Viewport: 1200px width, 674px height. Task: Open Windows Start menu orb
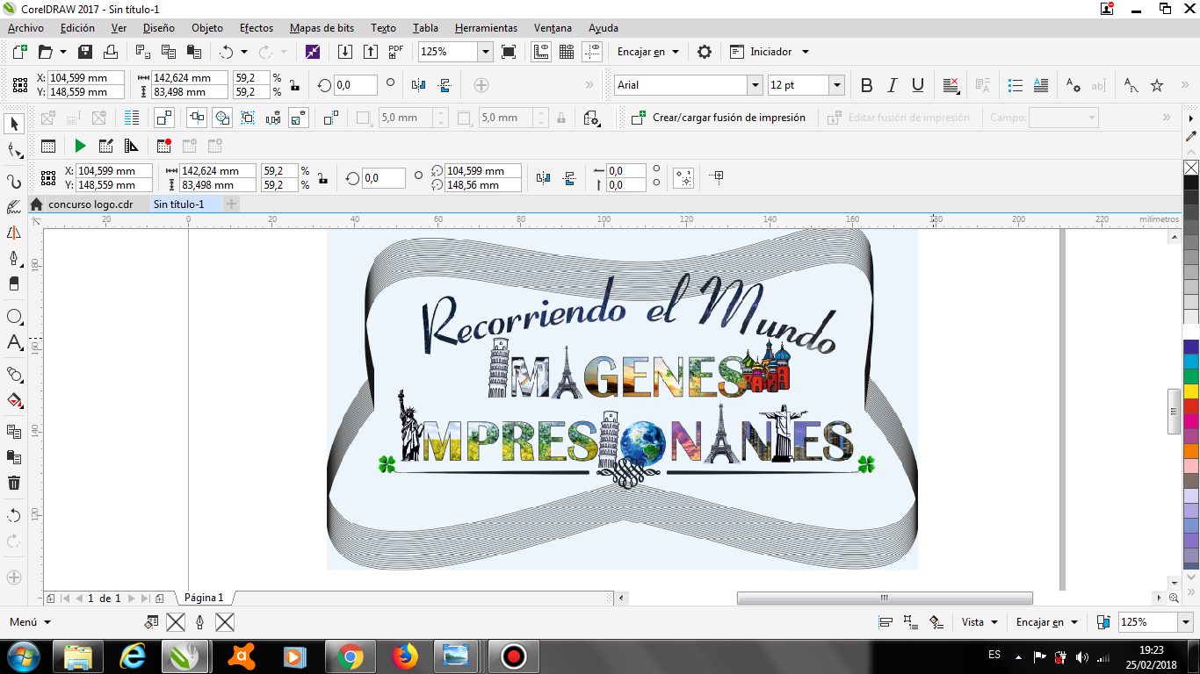tap(22, 656)
